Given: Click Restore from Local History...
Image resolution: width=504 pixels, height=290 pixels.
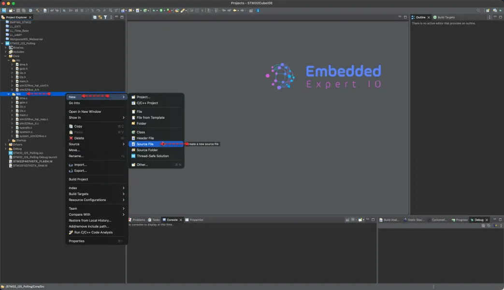Looking at the screenshot, I should click(x=97, y=220).
